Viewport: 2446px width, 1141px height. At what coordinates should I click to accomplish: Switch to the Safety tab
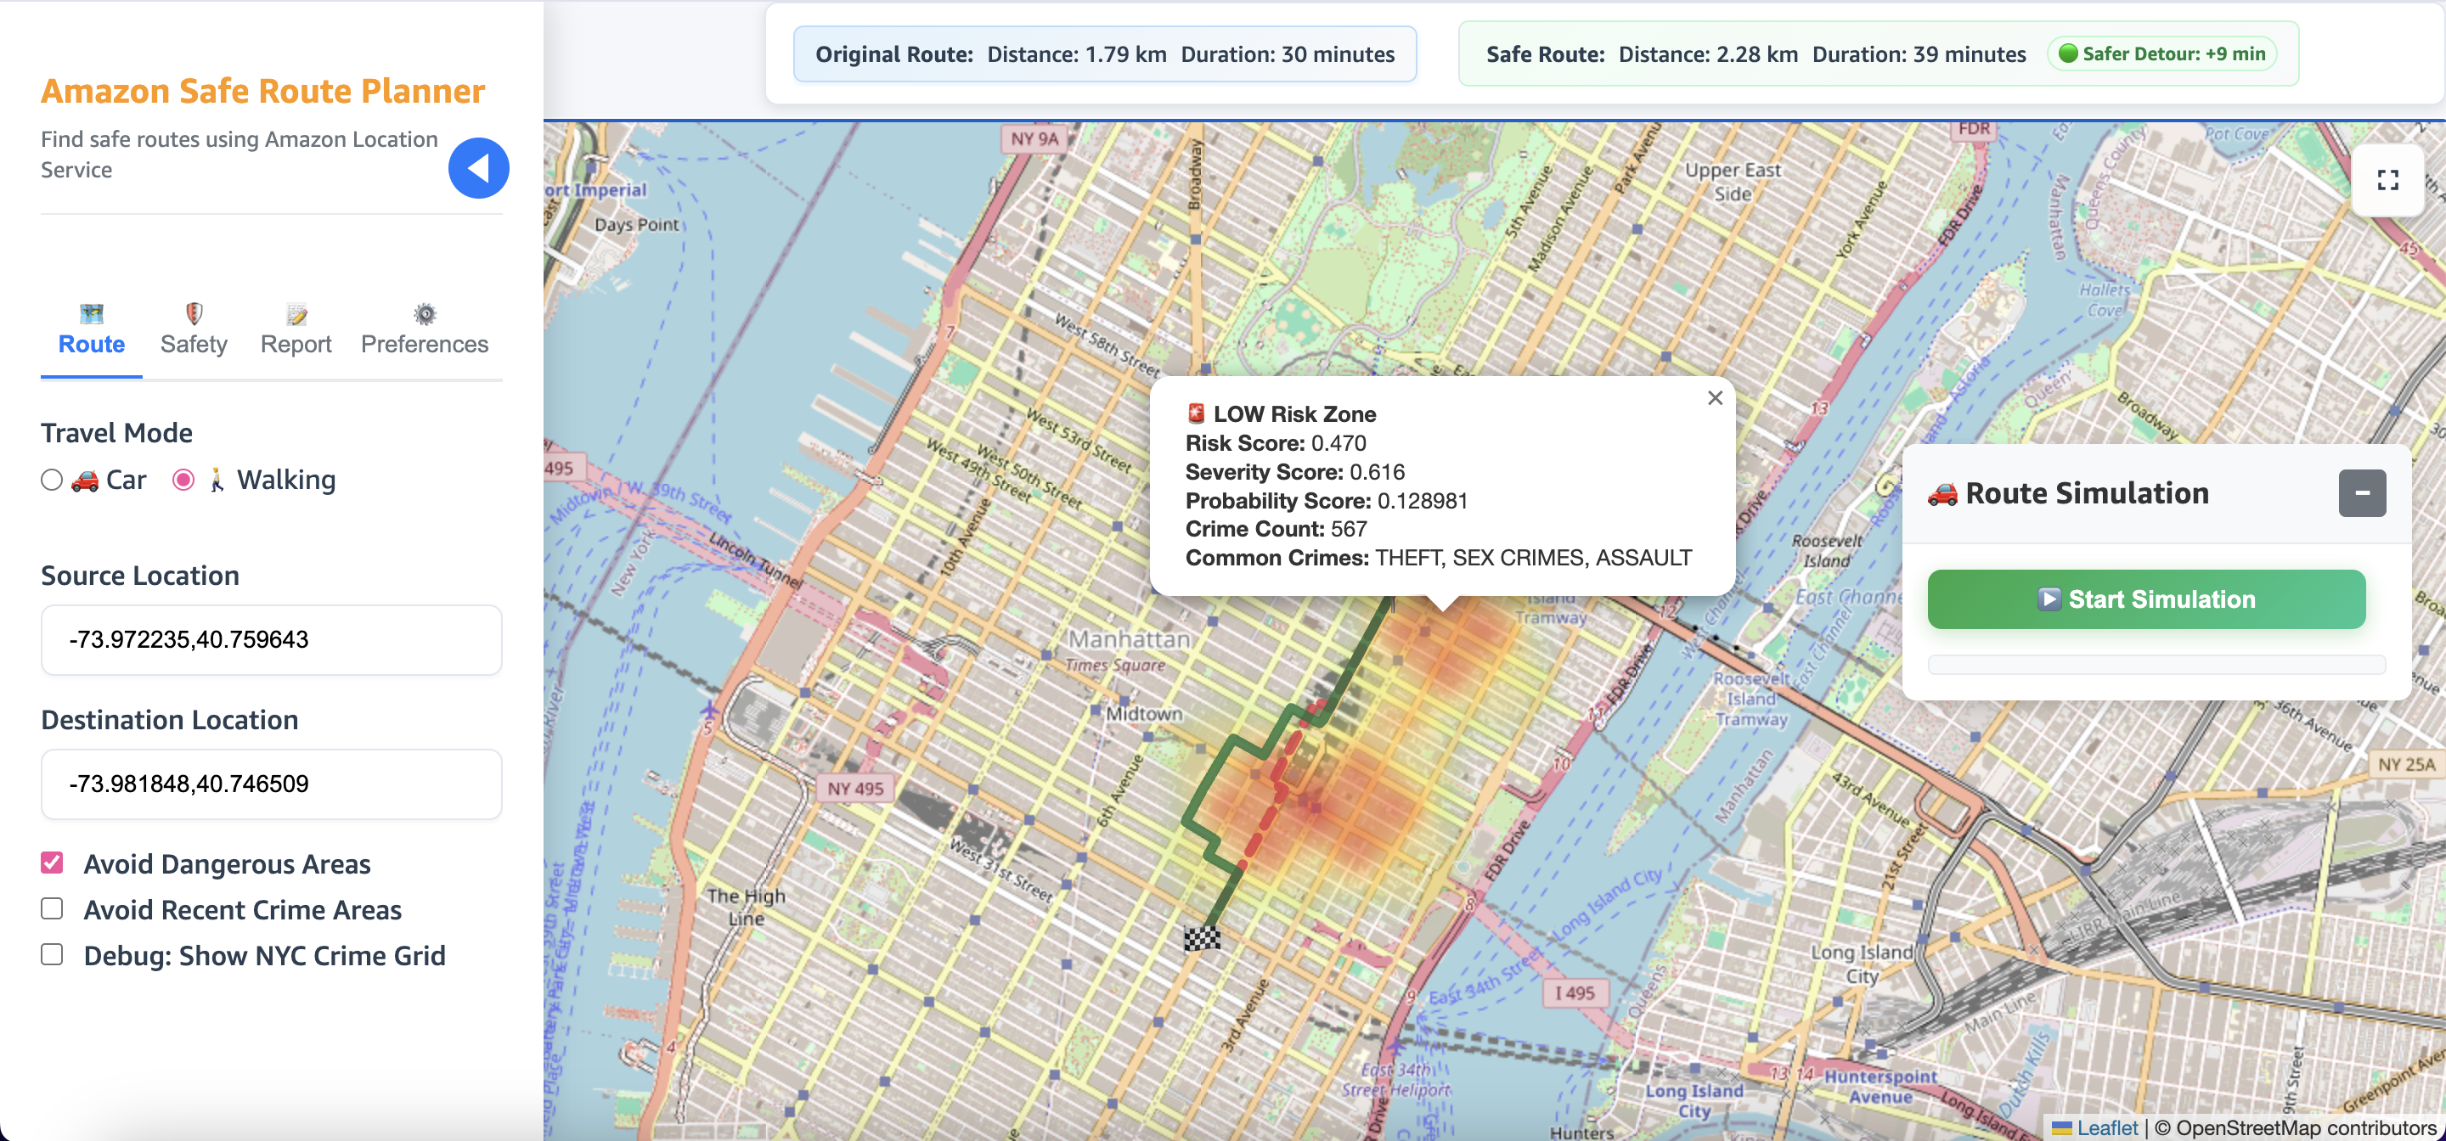194,344
